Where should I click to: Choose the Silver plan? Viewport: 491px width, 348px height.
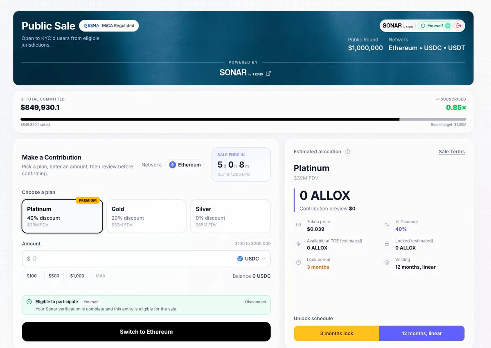pos(230,216)
